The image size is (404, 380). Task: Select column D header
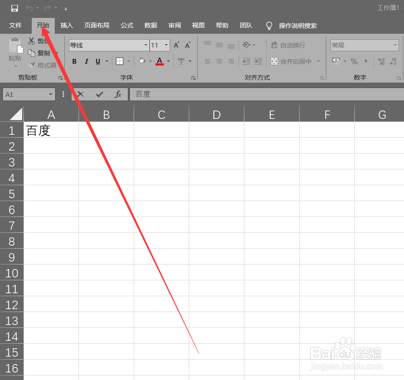[217, 115]
